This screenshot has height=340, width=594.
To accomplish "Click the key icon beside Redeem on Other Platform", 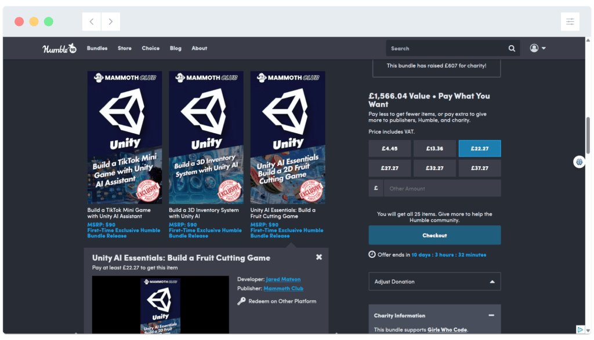I will point(241,301).
